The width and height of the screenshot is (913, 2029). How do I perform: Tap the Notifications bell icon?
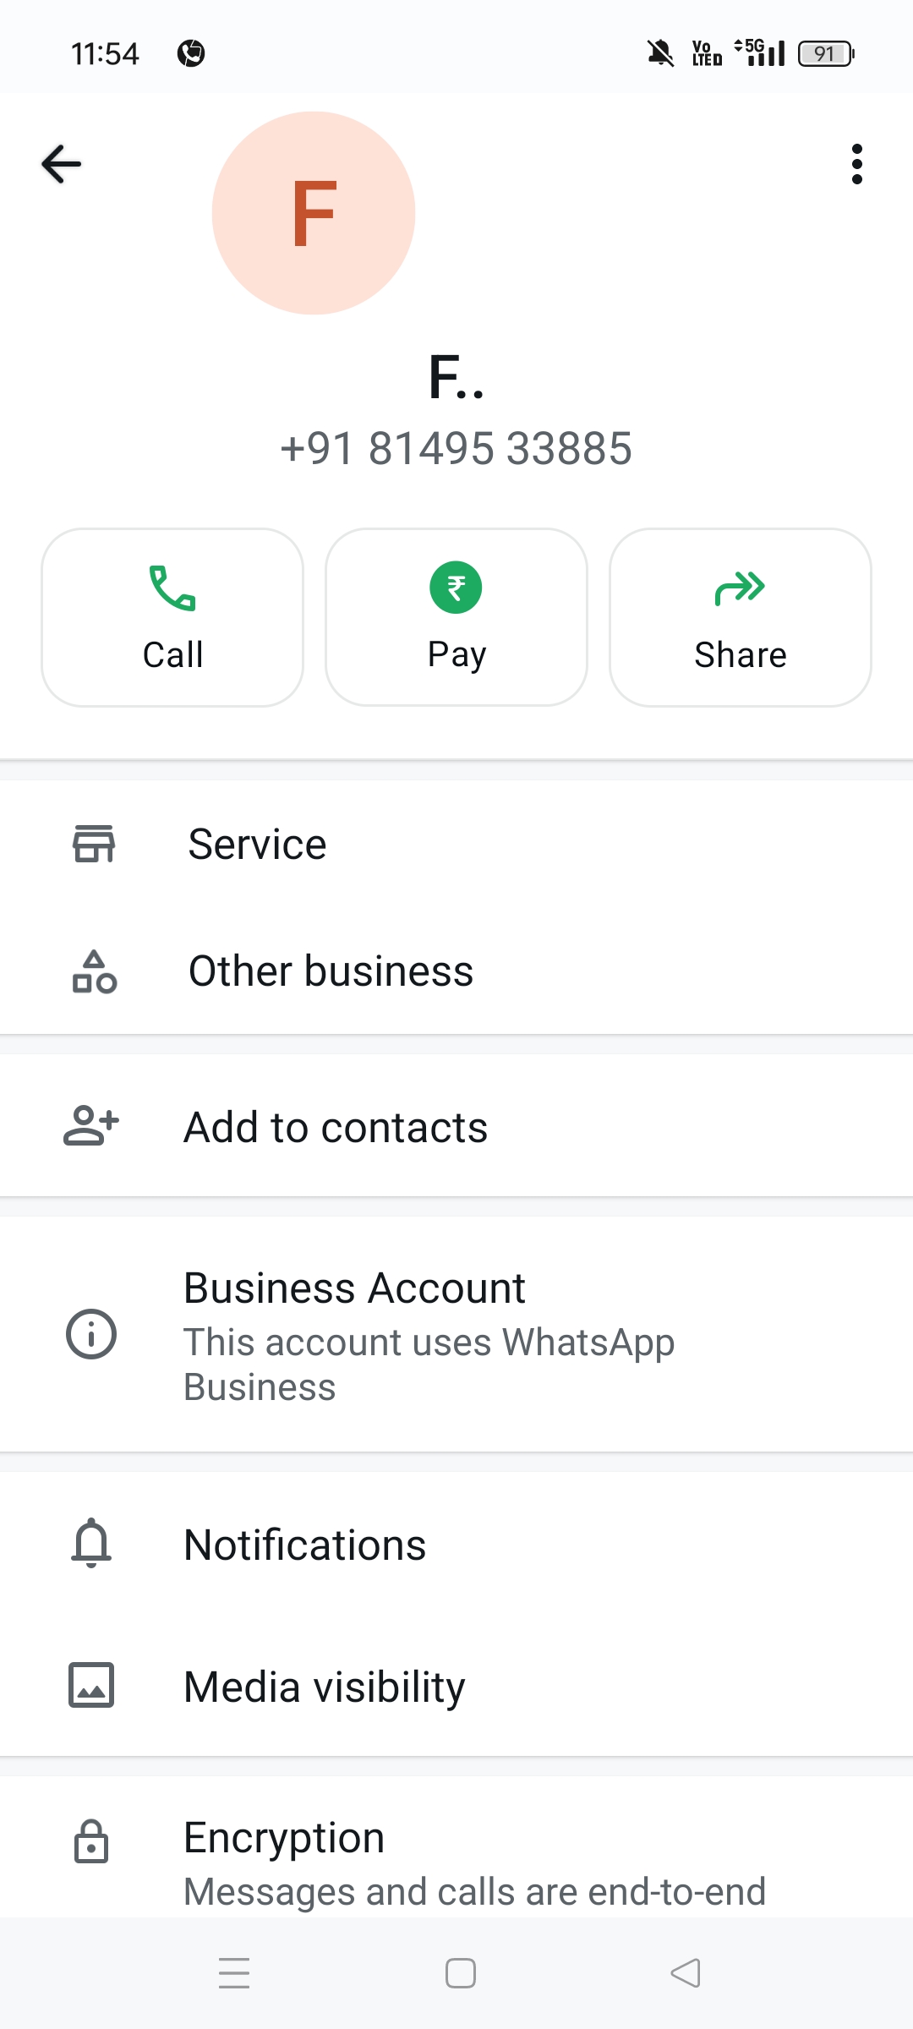[91, 1544]
